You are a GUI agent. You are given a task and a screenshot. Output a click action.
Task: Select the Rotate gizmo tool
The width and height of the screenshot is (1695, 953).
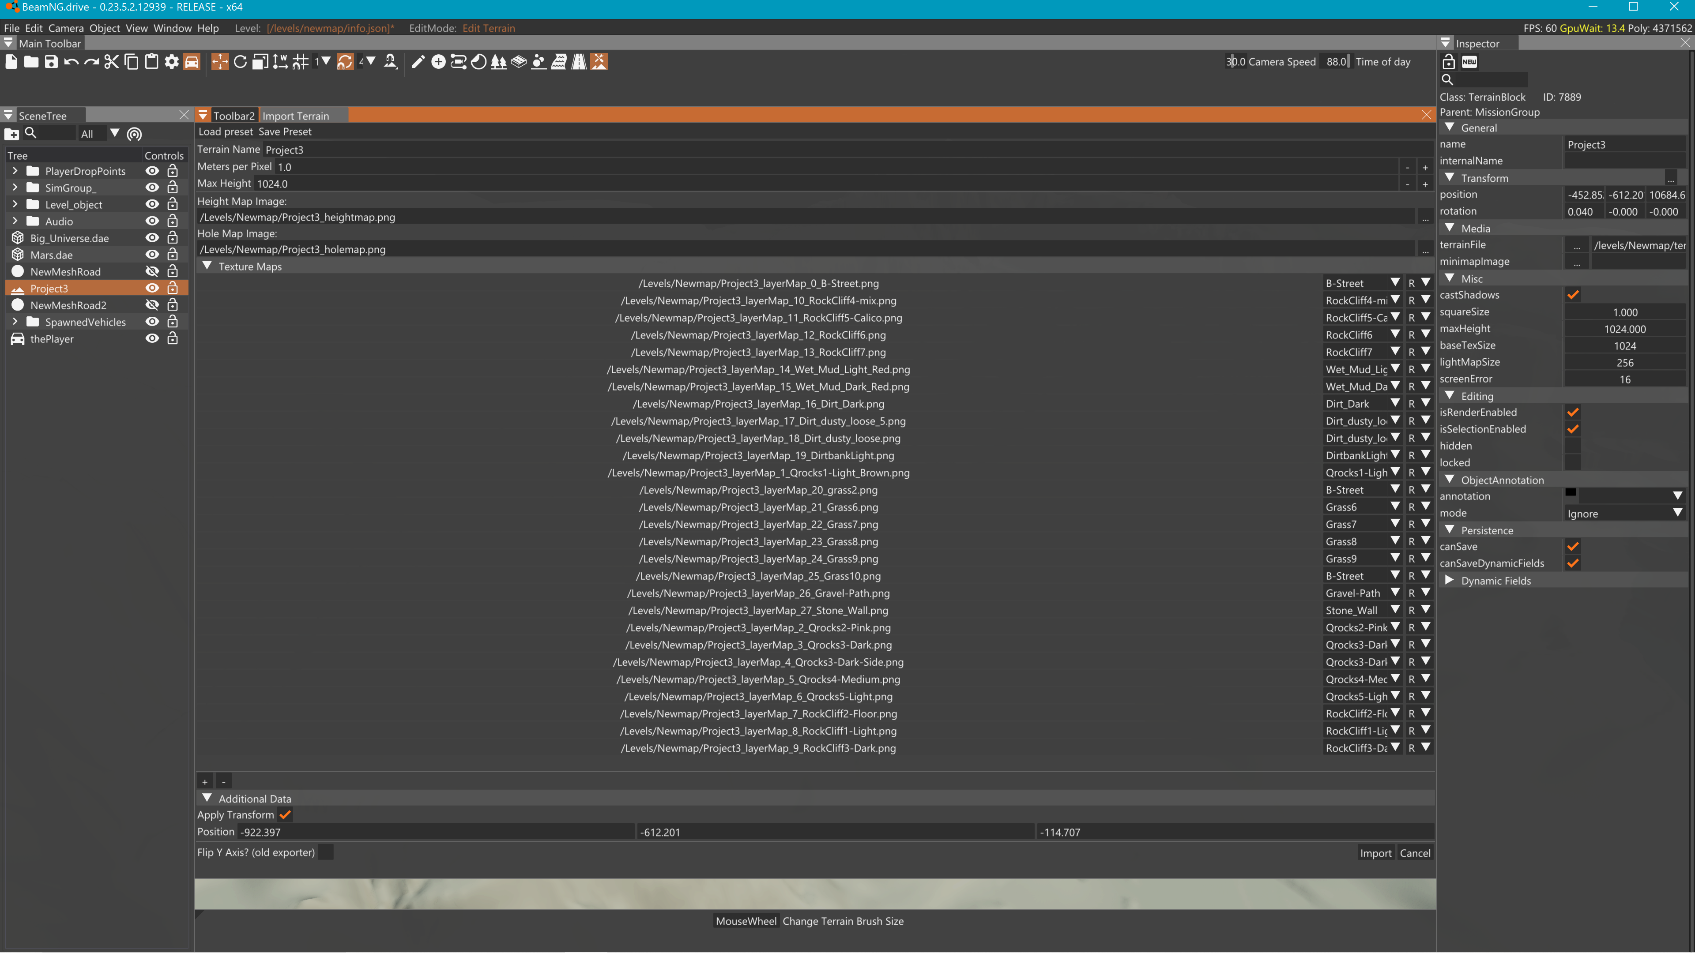pyautogui.click(x=240, y=62)
